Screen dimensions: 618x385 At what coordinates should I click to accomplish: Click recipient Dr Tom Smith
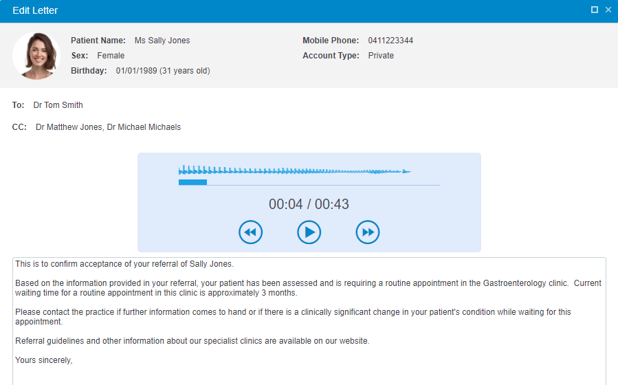[58, 105]
